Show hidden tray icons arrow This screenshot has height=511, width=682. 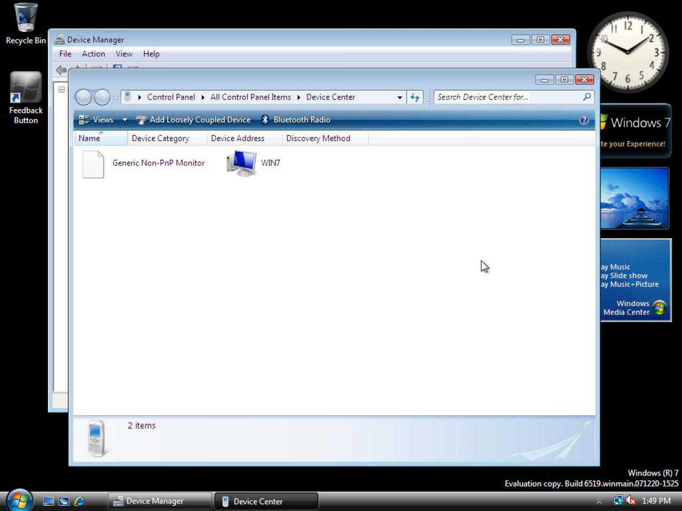coord(599,501)
